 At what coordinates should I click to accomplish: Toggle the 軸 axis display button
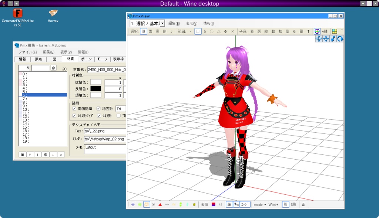(229, 204)
